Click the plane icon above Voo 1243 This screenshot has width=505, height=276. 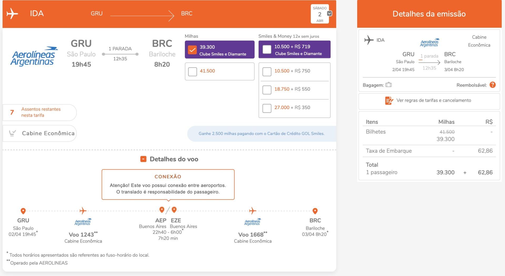point(83,211)
